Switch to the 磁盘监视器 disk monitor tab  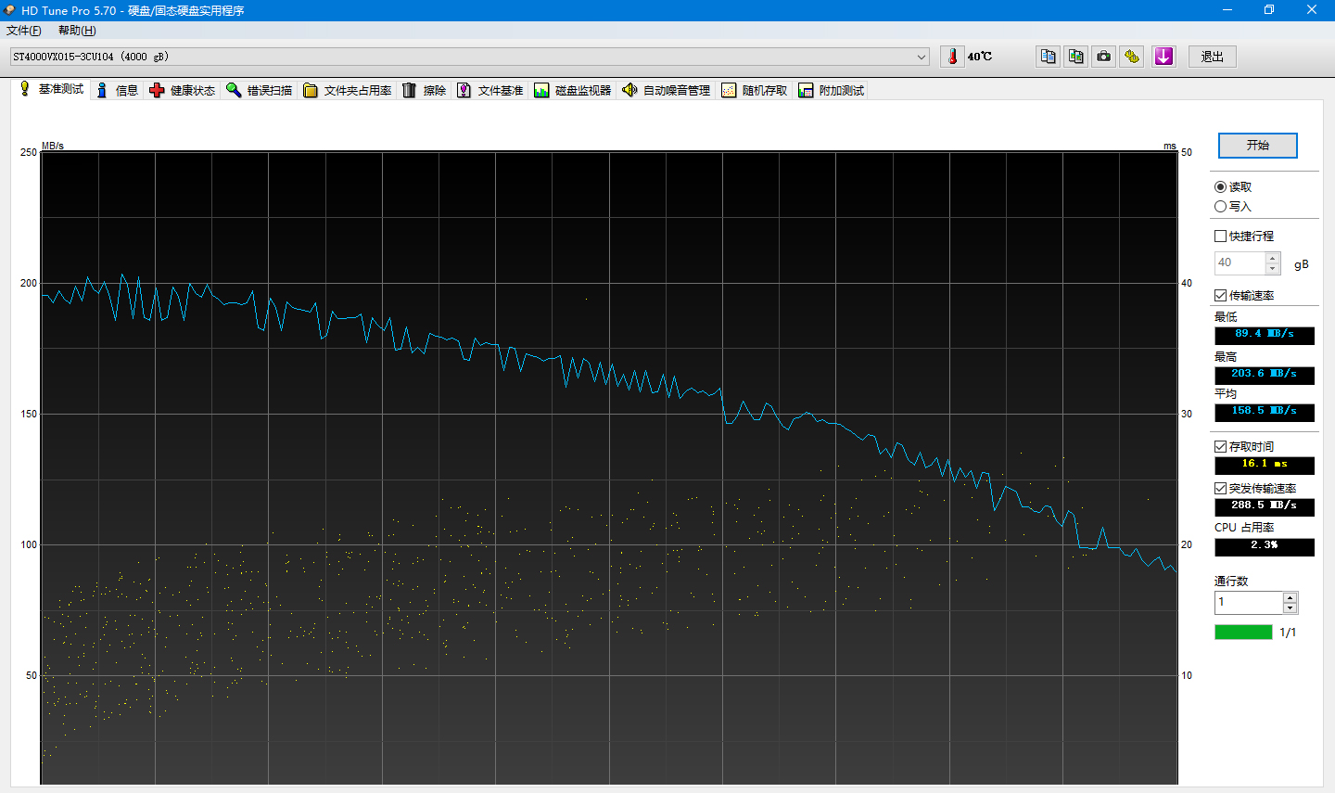[x=573, y=90]
